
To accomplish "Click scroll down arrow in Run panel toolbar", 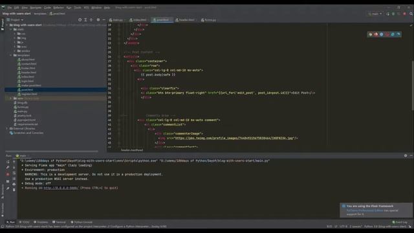I will pyautogui.click(x=14, y=168).
